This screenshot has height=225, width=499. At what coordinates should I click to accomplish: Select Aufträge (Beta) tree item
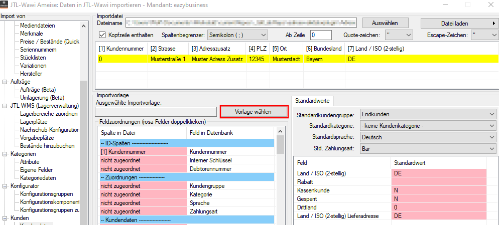[x=38, y=90]
